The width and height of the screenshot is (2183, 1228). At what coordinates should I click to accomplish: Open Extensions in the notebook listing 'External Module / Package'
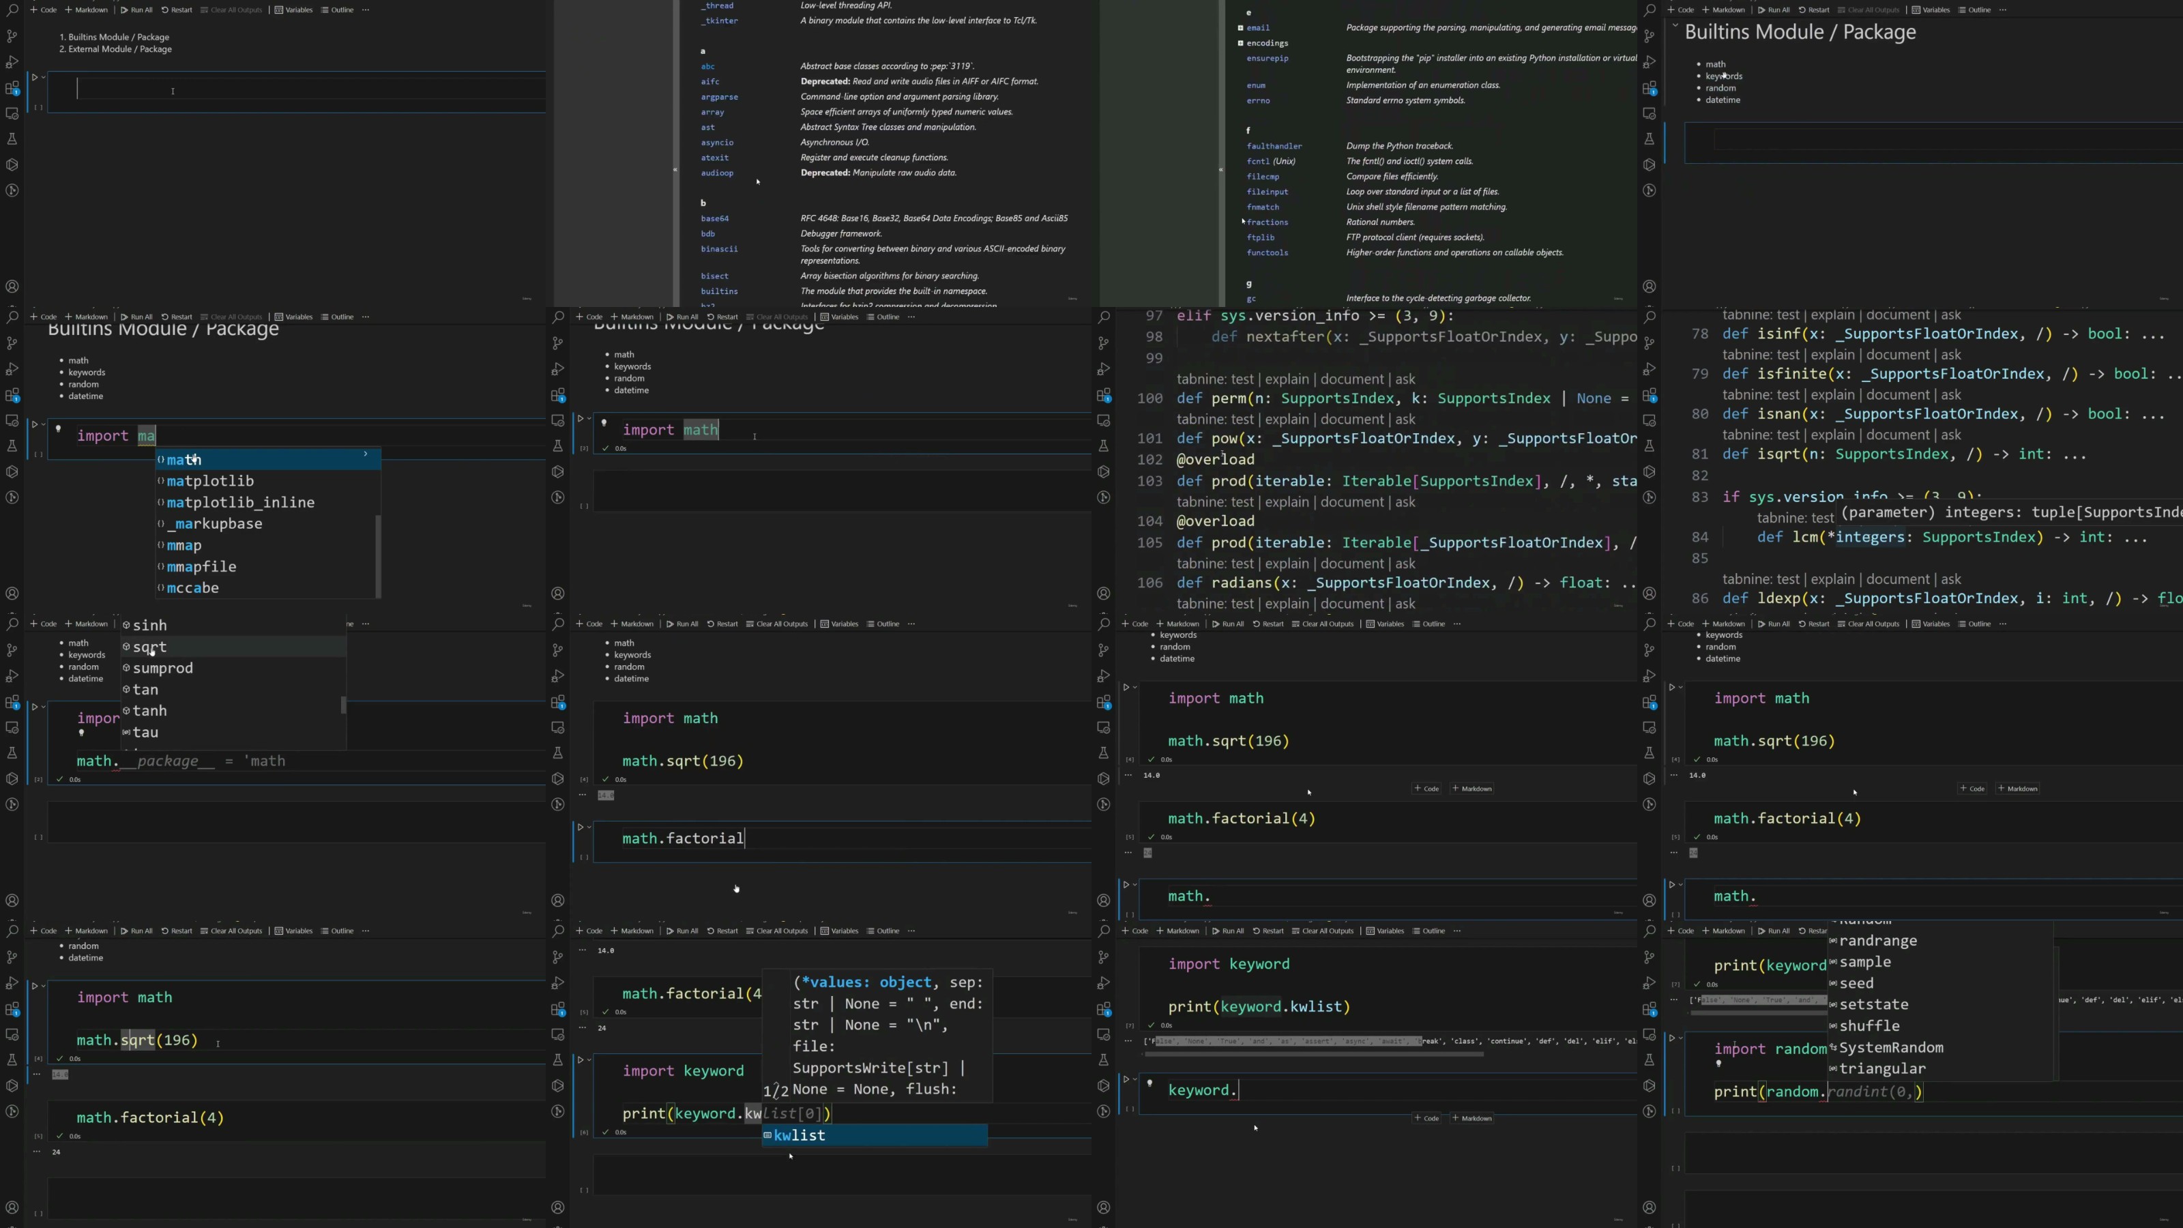(x=12, y=88)
